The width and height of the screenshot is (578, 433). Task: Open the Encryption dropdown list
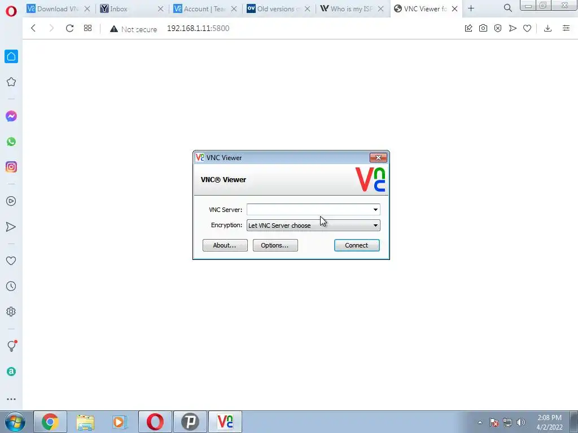click(313, 226)
